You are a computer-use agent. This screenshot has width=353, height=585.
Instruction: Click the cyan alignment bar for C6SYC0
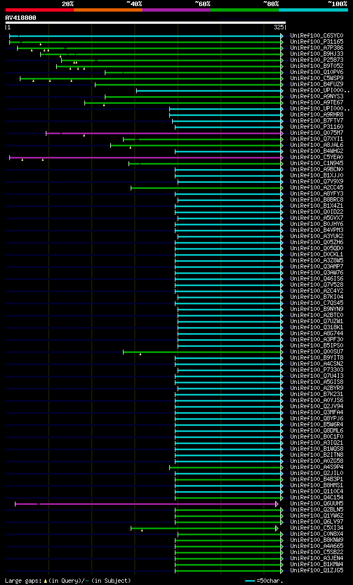145,36
